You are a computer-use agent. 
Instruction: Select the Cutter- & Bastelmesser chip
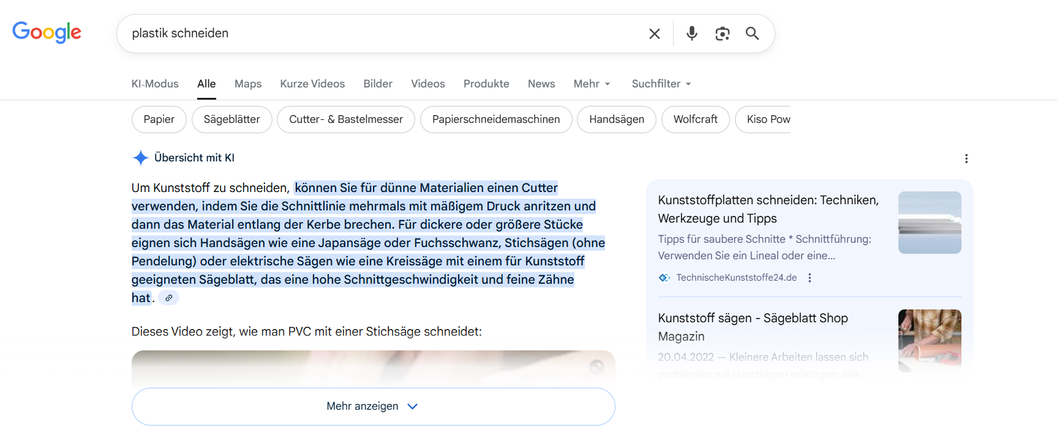point(345,119)
